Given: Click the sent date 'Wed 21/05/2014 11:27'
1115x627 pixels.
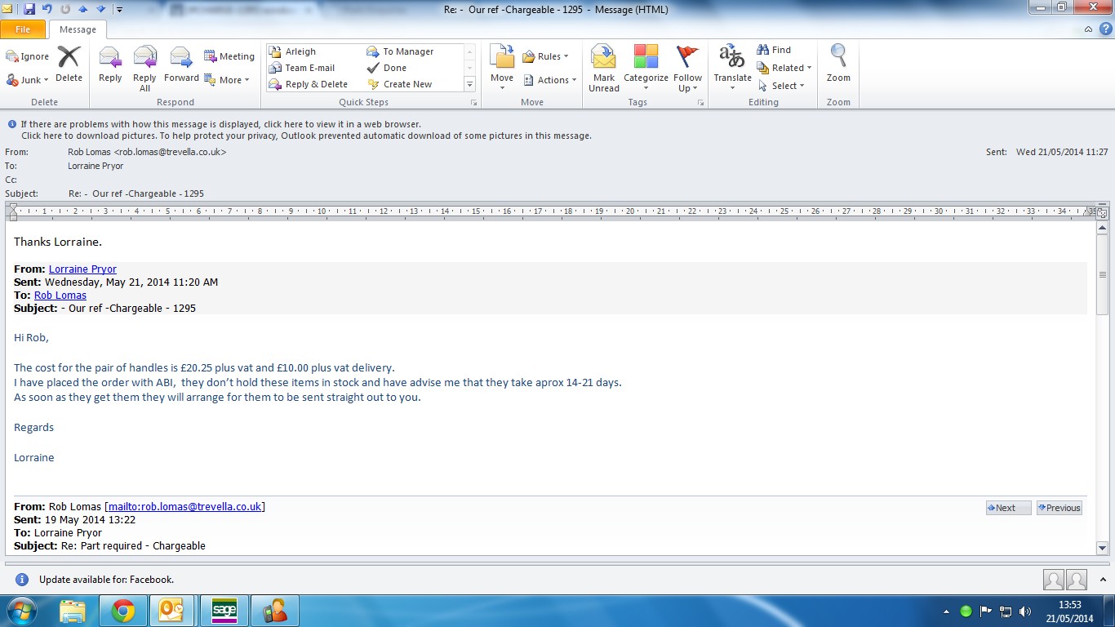Looking at the screenshot, I should point(1062,152).
